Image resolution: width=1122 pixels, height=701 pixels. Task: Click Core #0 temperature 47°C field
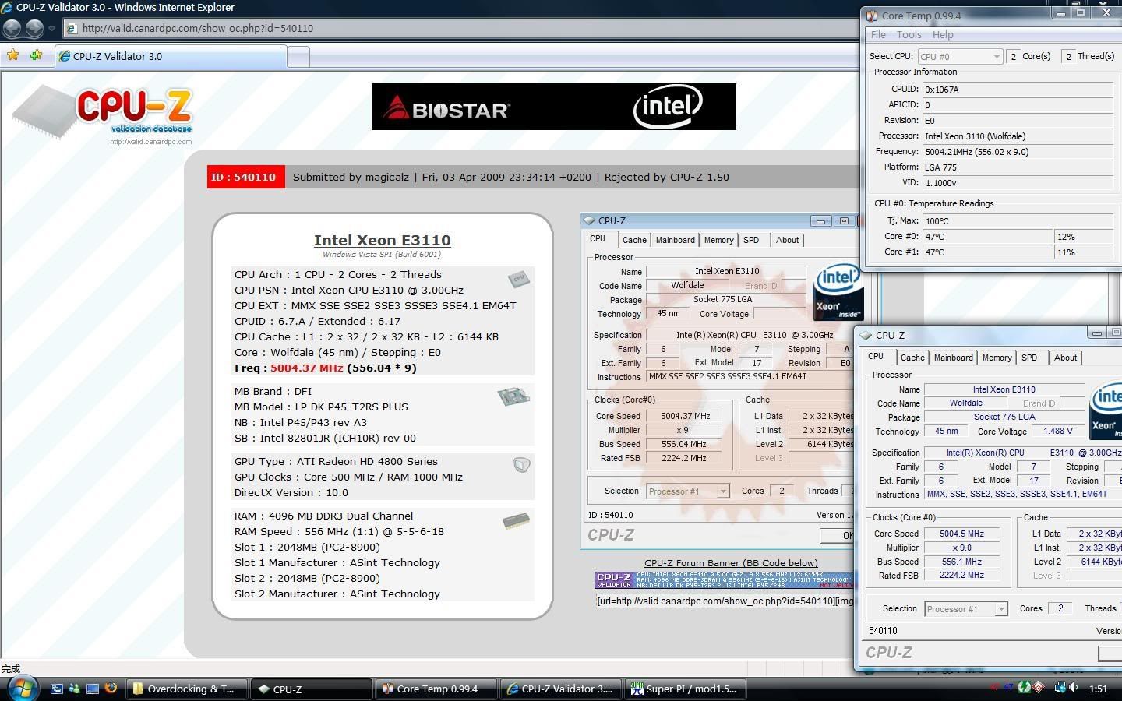coord(988,237)
